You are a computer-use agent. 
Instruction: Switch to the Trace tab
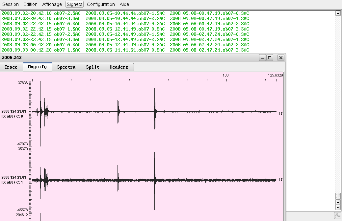click(x=11, y=67)
